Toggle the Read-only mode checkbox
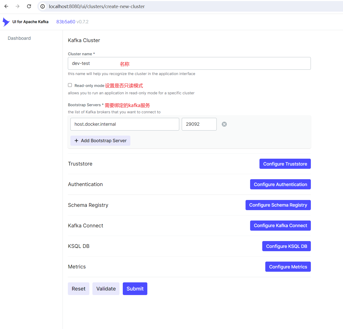Viewport: 343px width, 329px height. click(70, 85)
